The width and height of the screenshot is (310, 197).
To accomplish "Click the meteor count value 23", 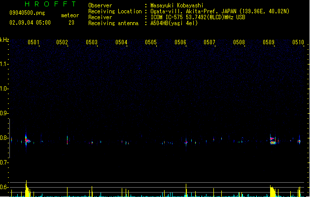I will tap(71, 23).
